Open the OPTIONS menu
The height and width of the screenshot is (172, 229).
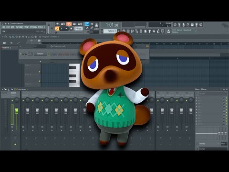coord(33,27)
